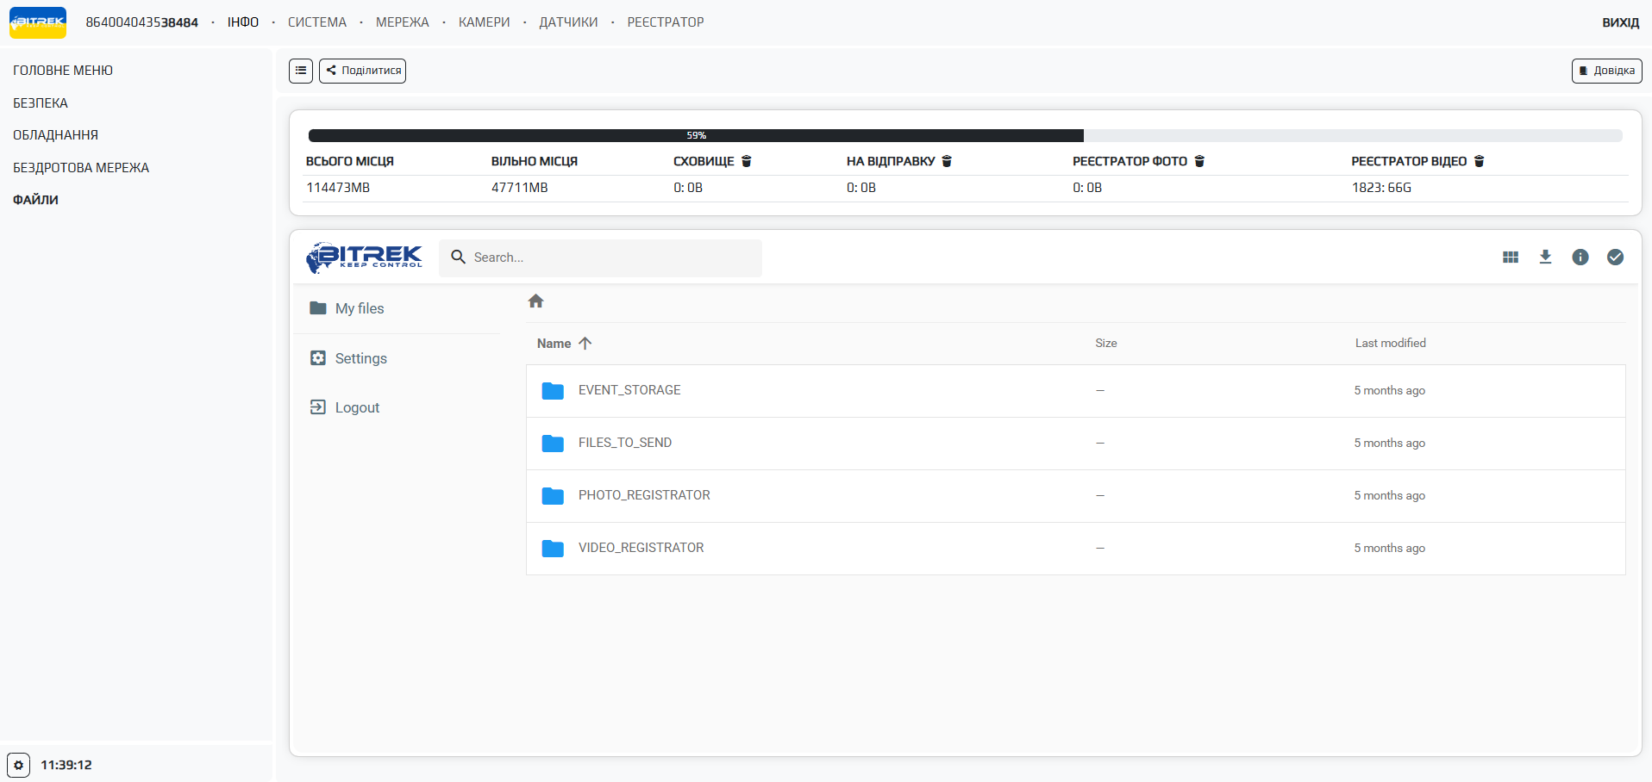Clear РЕЕСТРАТОР ФОТО using its trash icon
Screen dimensions: 1652x782
pos(1199,161)
